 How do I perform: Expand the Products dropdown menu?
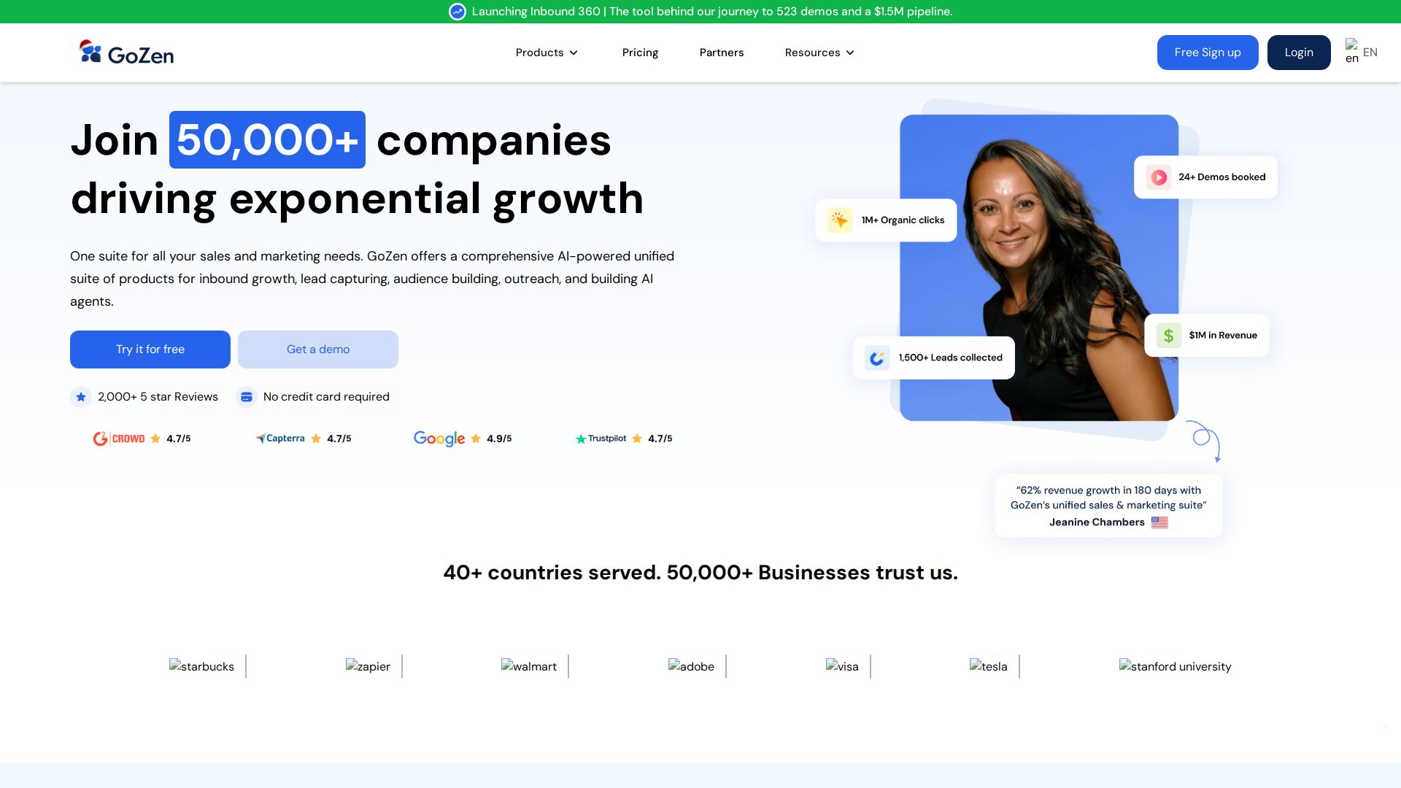[x=547, y=53]
